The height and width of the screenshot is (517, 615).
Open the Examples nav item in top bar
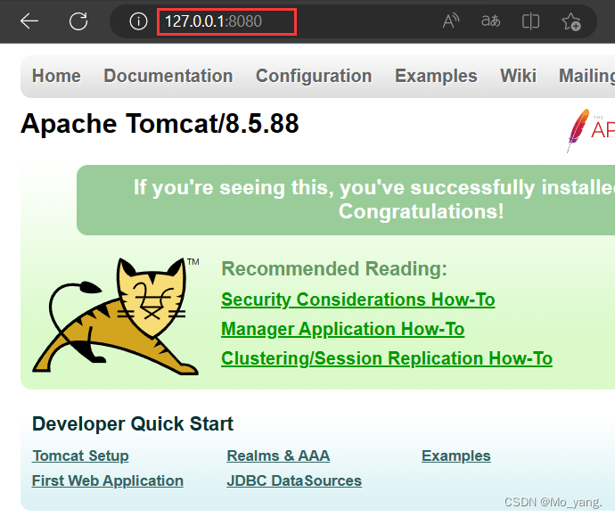[436, 76]
